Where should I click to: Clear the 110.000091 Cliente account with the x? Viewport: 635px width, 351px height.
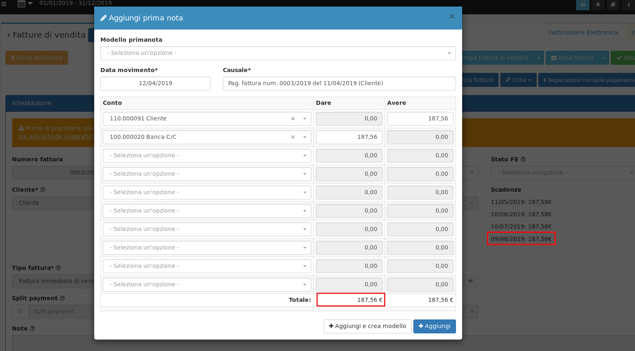click(x=293, y=118)
